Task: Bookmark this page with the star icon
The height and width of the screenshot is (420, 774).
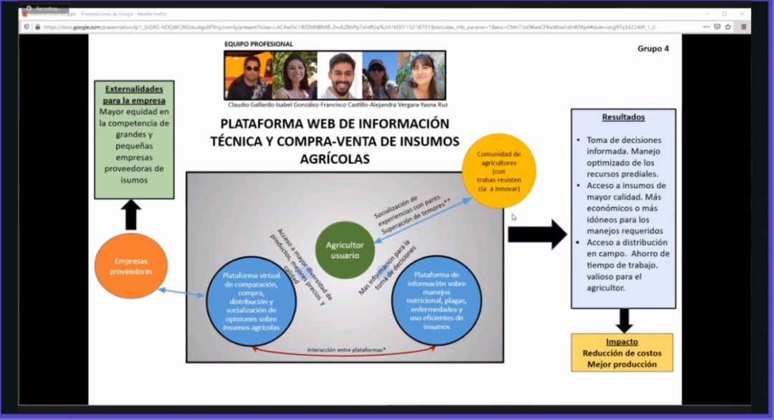Action: click(727, 27)
